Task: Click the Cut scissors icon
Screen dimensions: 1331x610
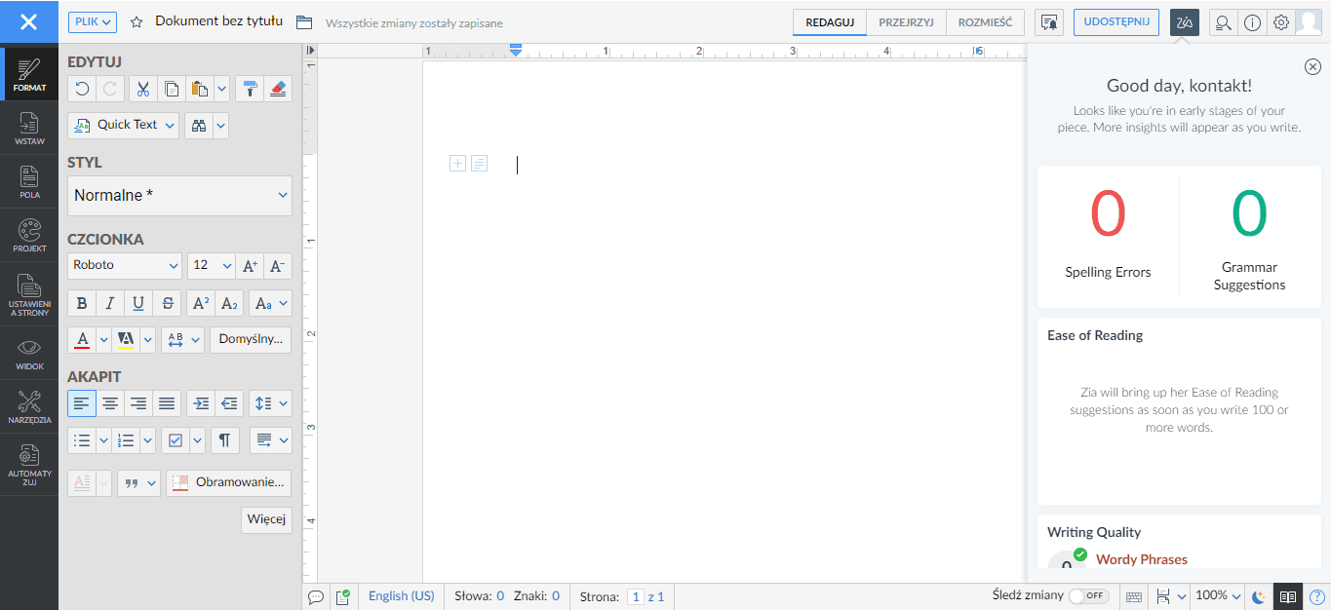Action: [x=142, y=90]
